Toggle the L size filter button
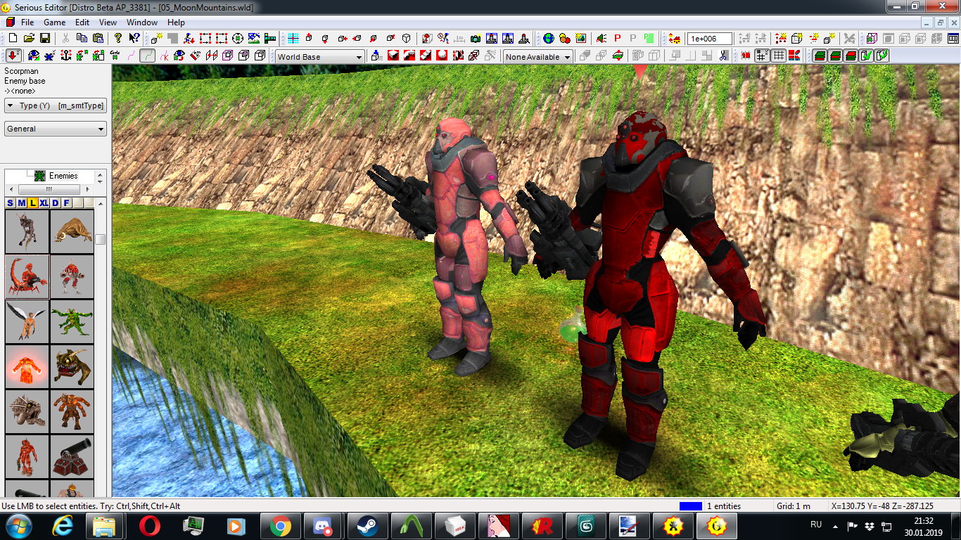This screenshot has width=961, height=540. pyautogui.click(x=32, y=203)
